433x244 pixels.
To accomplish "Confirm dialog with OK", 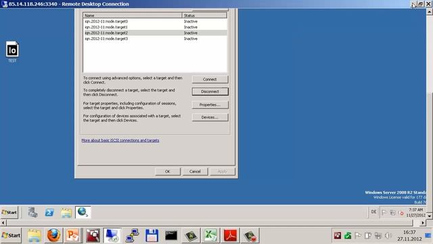I will click(x=168, y=171).
